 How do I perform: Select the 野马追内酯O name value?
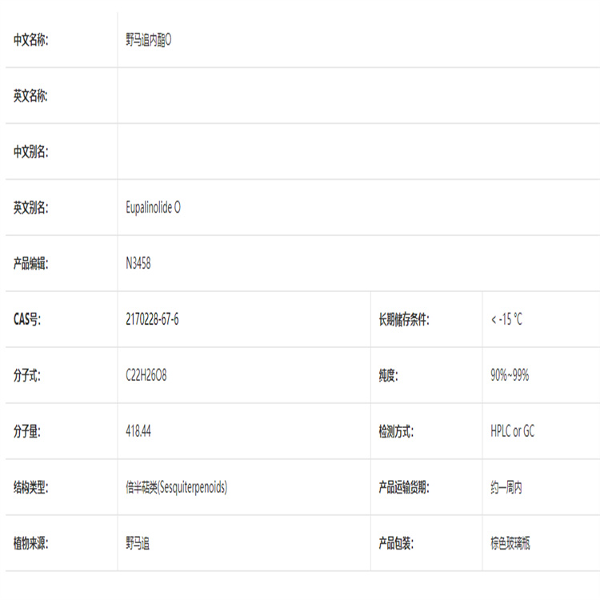pos(148,40)
